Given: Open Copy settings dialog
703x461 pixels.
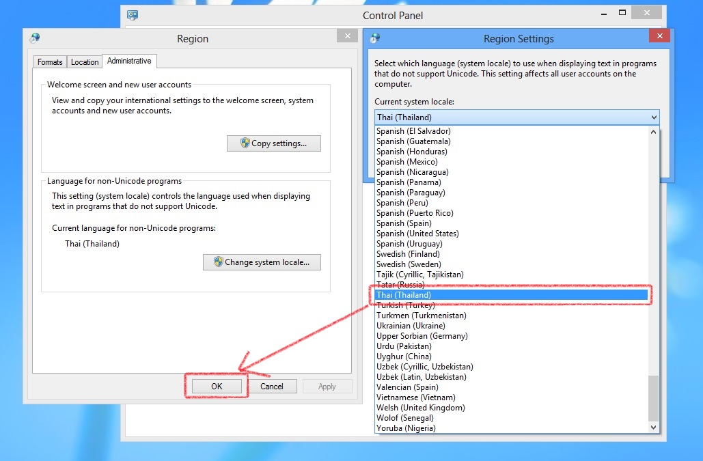Looking at the screenshot, I should point(273,143).
